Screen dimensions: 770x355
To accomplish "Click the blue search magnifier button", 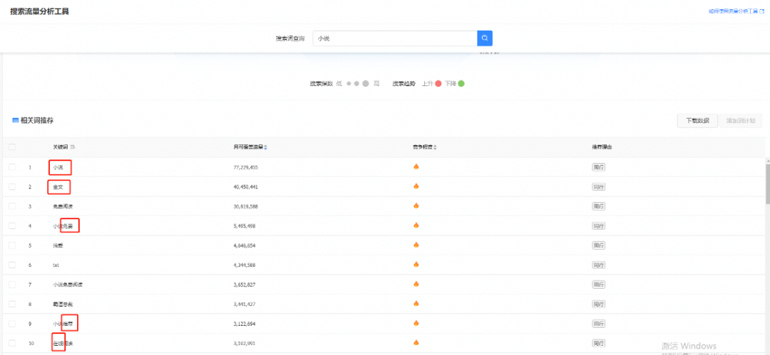I will [x=484, y=38].
